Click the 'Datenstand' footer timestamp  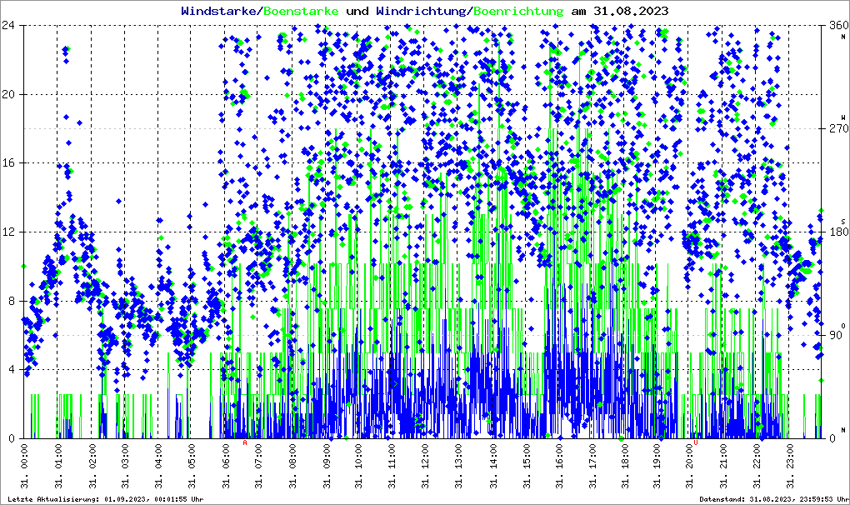[x=773, y=499]
